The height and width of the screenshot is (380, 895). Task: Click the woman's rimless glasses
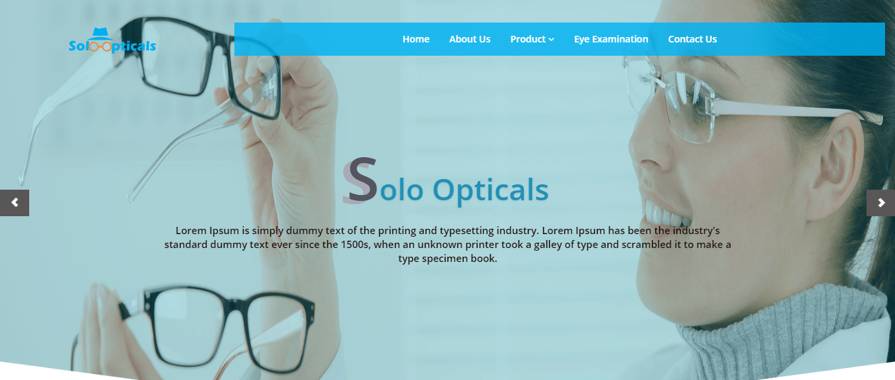(x=704, y=99)
